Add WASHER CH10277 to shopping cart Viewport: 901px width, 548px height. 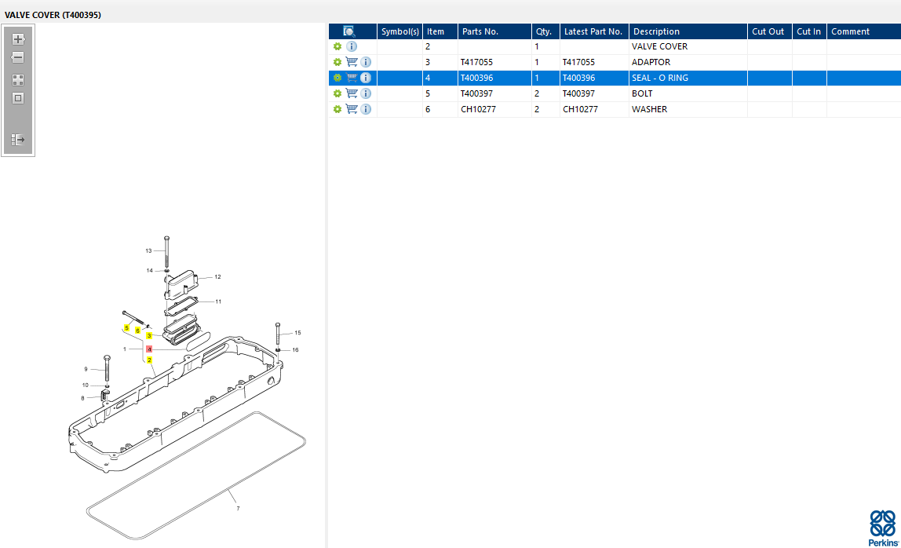pyautogui.click(x=352, y=109)
